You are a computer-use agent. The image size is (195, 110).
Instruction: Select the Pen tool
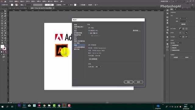[2, 16]
